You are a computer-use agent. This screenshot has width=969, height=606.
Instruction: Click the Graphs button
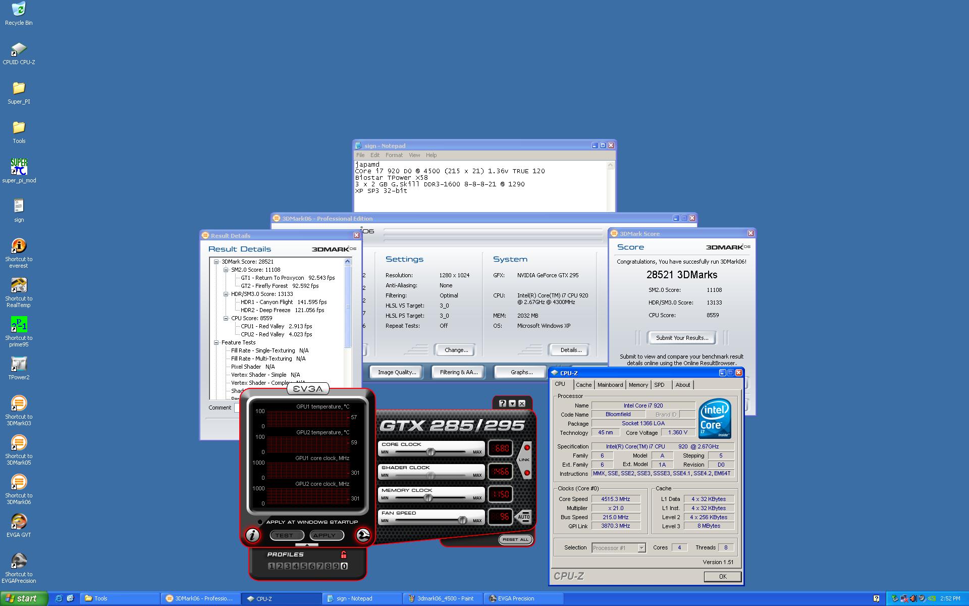click(x=521, y=372)
